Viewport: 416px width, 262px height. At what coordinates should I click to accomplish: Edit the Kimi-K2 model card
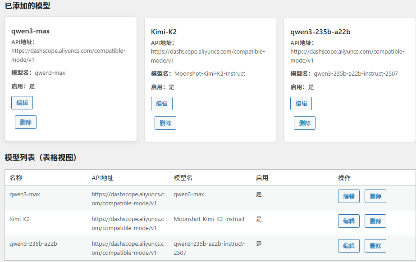point(162,104)
